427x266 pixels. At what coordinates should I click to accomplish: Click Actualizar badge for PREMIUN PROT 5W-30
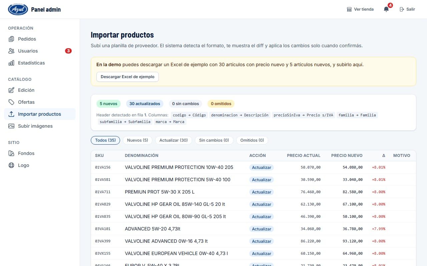pyautogui.click(x=262, y=192)
